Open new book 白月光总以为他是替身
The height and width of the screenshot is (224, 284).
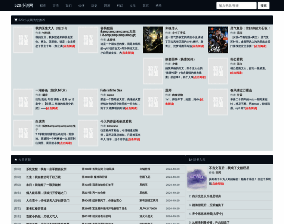[x=206, y=196]
